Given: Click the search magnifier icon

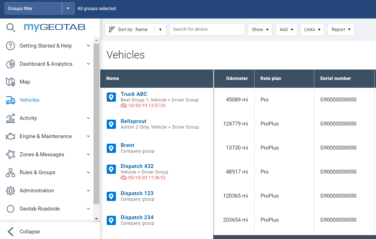Looking at the screenshot, I should tap(10, 27).
